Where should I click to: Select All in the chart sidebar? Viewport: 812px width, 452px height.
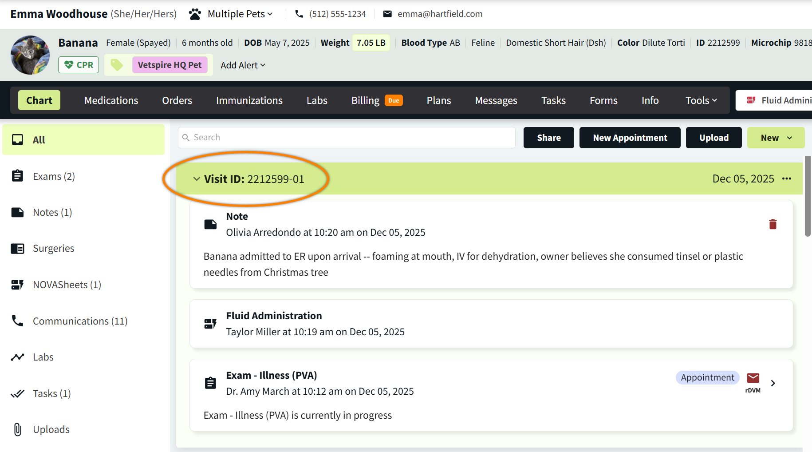[x=83, y=140]
